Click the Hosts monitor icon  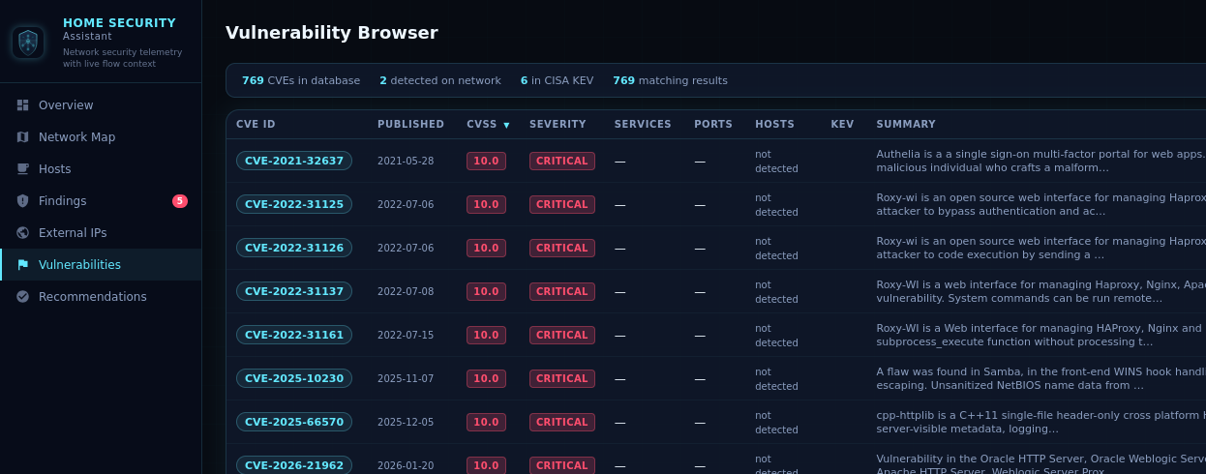tap(23, 169)
